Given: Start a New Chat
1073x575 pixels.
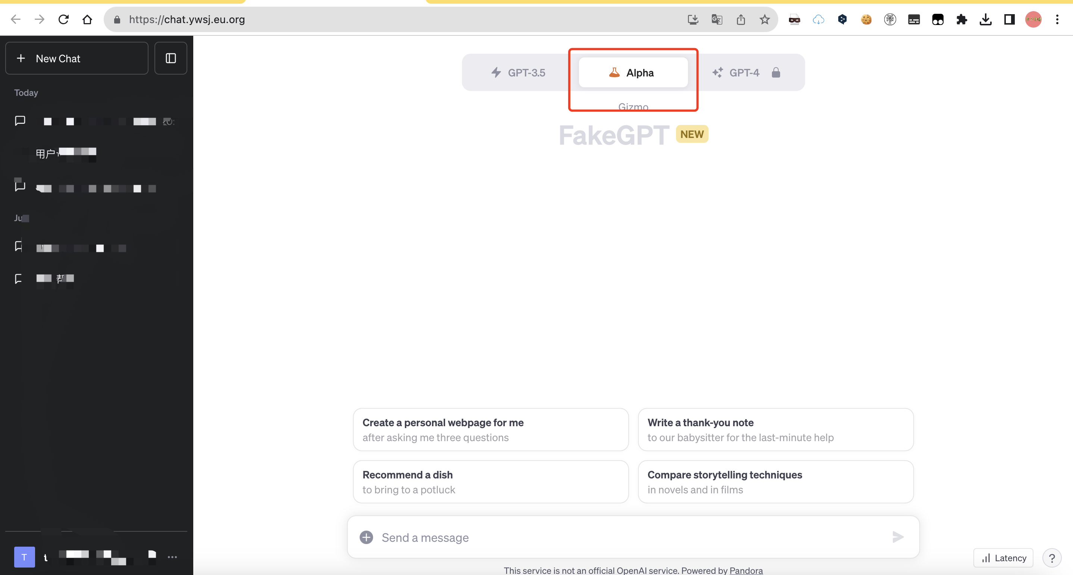Looking at the screenshot, I should click(x=76, y=58).
